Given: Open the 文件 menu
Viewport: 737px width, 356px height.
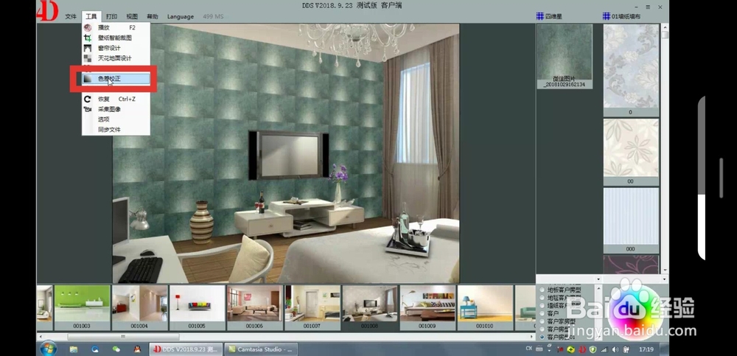Looking at the screenshot, I should click(71, 16).
